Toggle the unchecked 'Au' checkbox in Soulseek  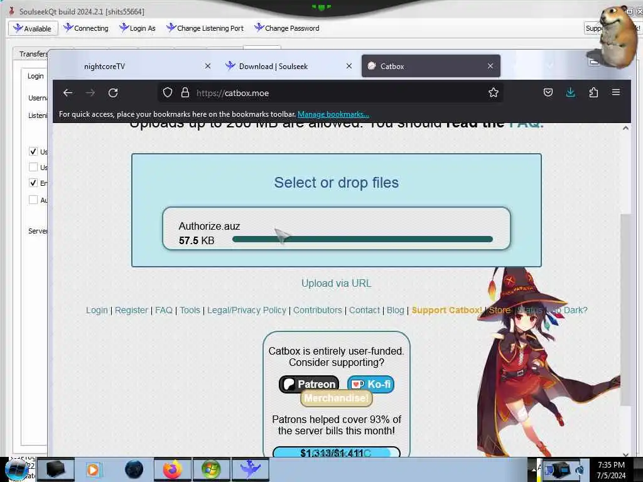click(x=33, y=200)
